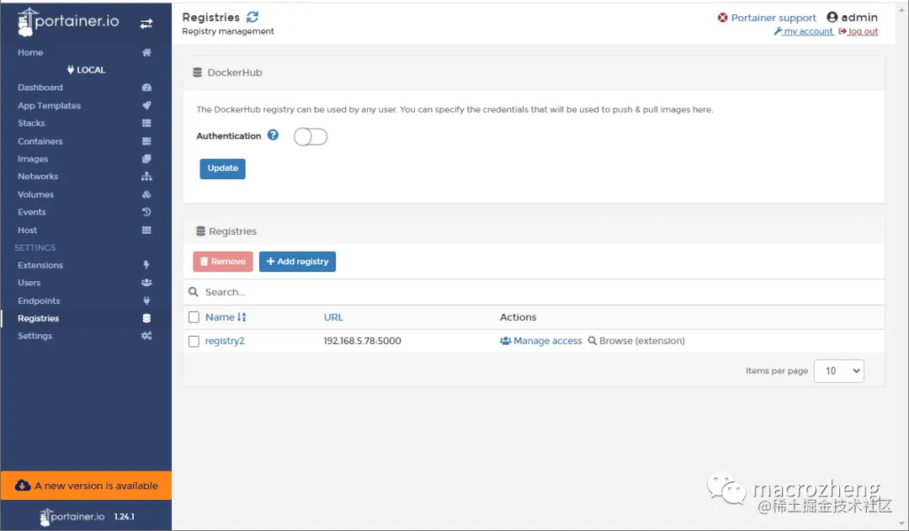Image resolution: width=909 pixels, height=531 pixels.
Task: Open App Templates in the sidebar
Action: tap(50, 105)
